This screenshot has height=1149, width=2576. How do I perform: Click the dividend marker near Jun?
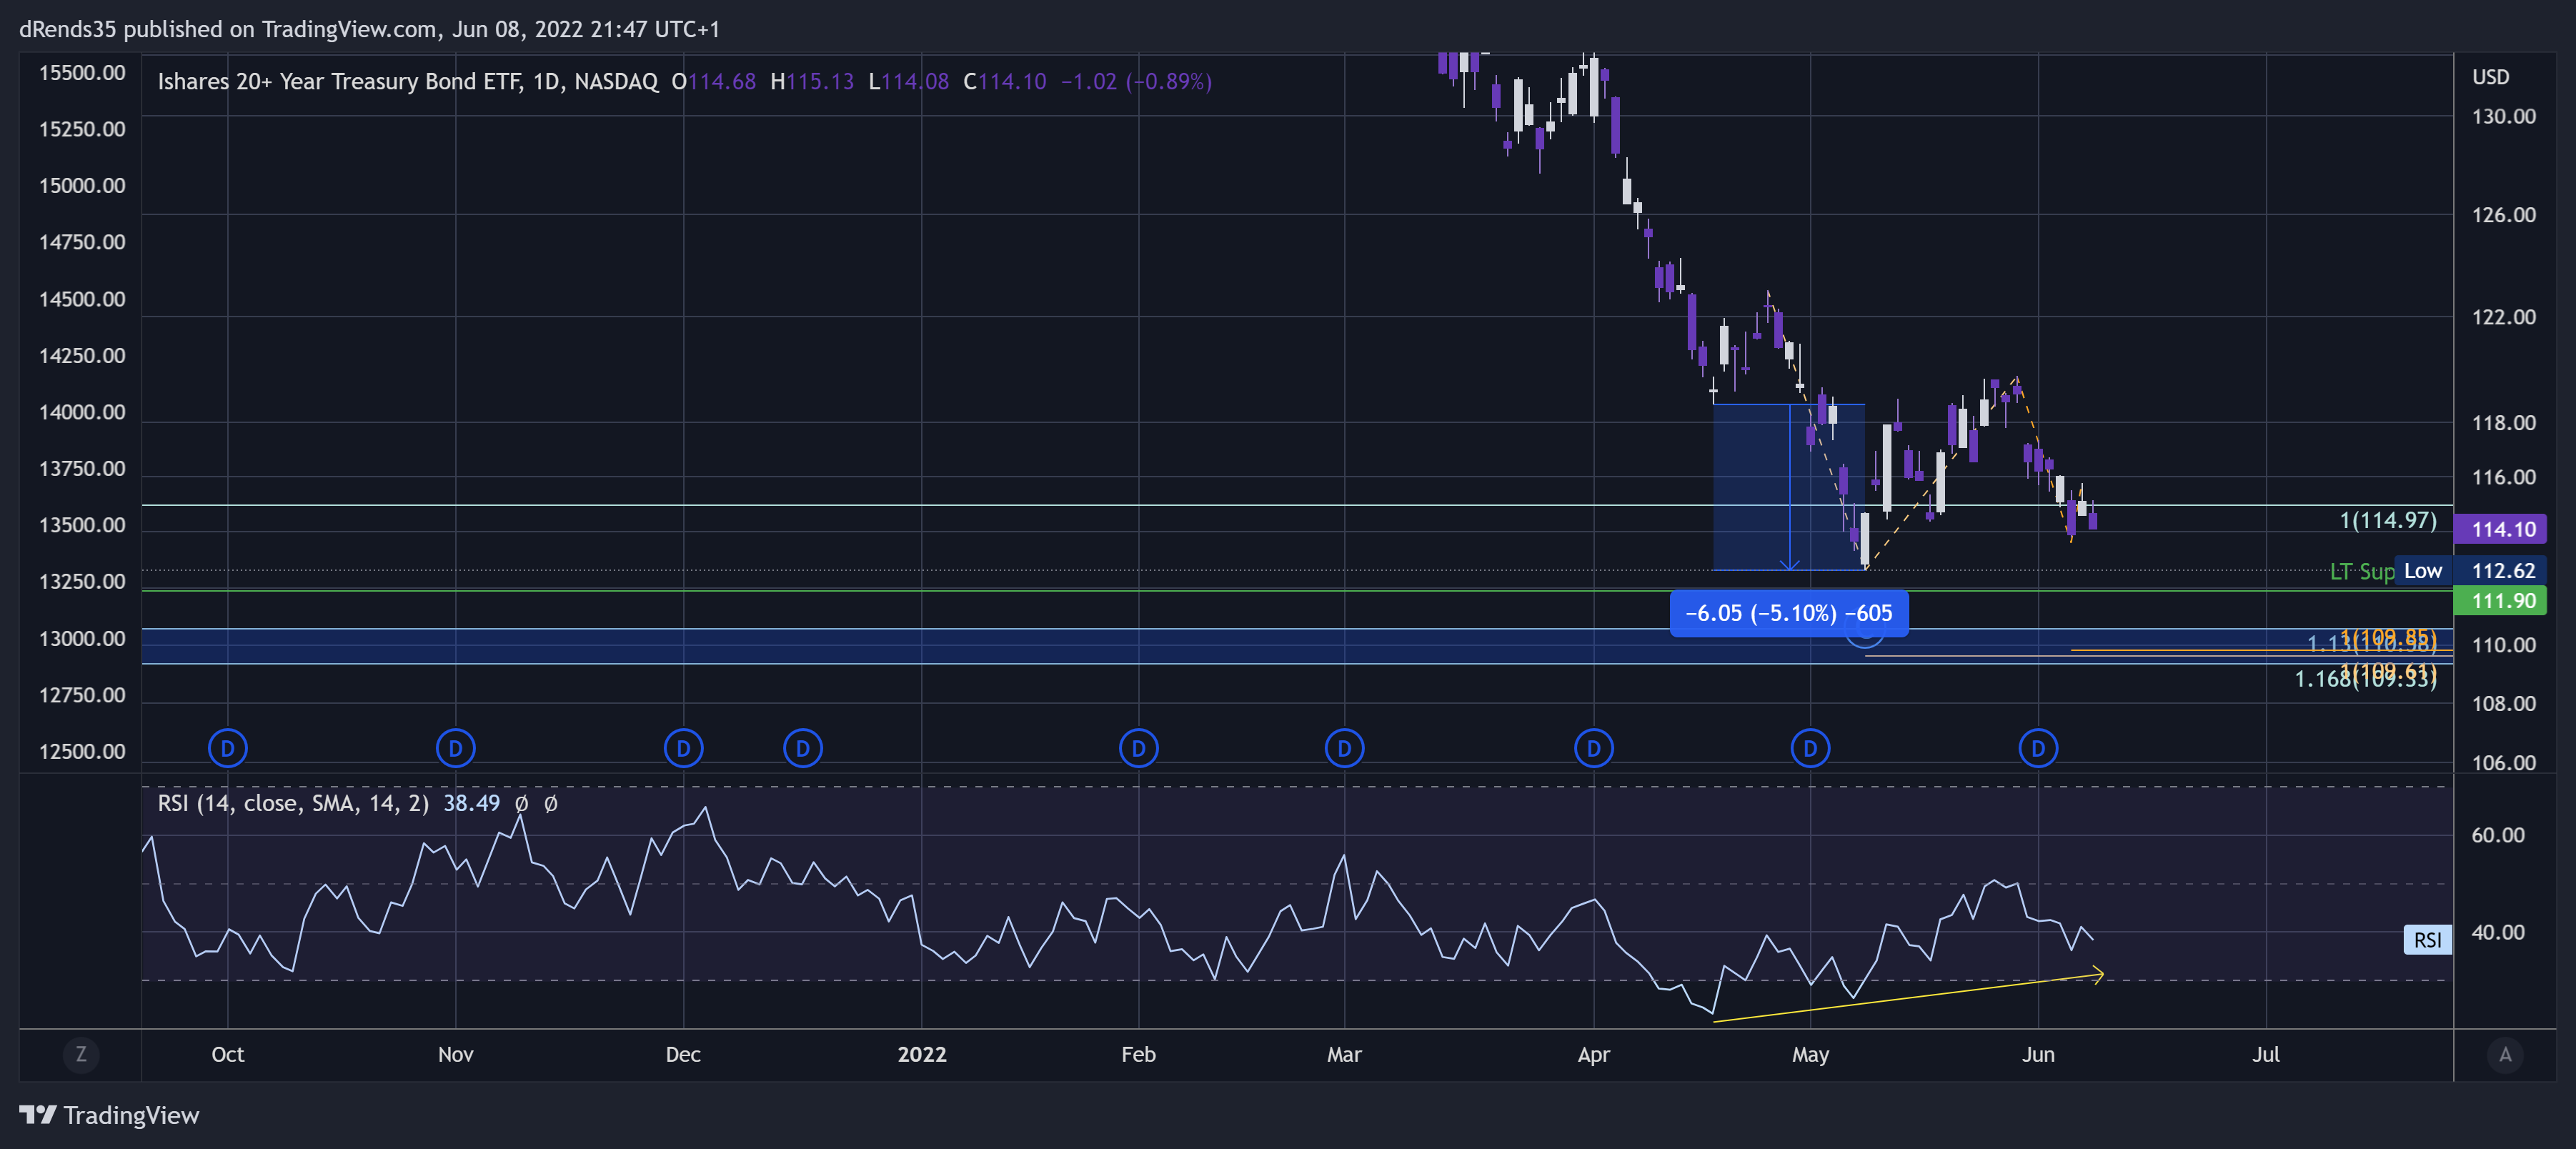[2039, 748]
